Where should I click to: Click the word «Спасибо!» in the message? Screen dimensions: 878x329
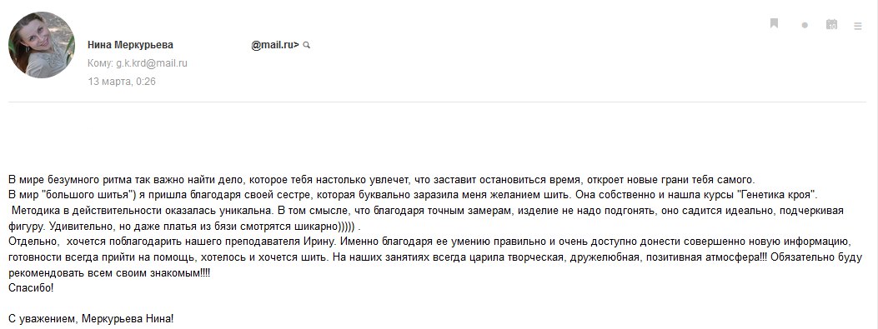point(31,289)
